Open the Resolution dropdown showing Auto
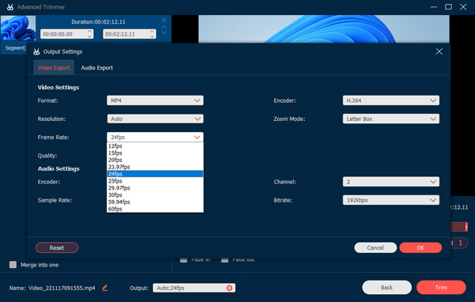The width and height of the screenshot is (475, 302). point(155,119)
